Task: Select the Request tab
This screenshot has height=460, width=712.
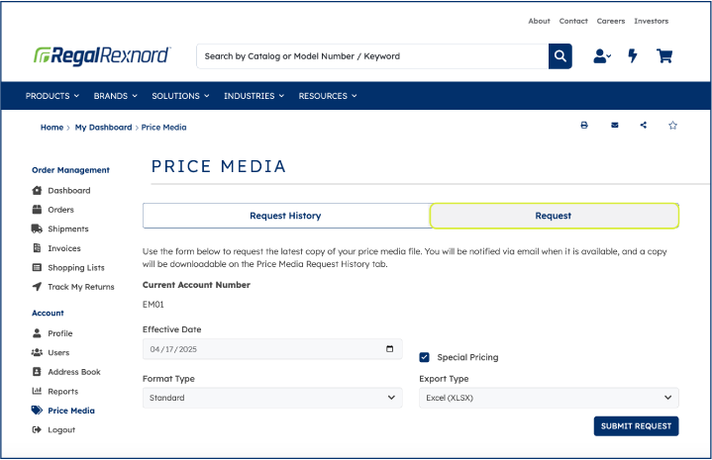Action: coord(554,216)
